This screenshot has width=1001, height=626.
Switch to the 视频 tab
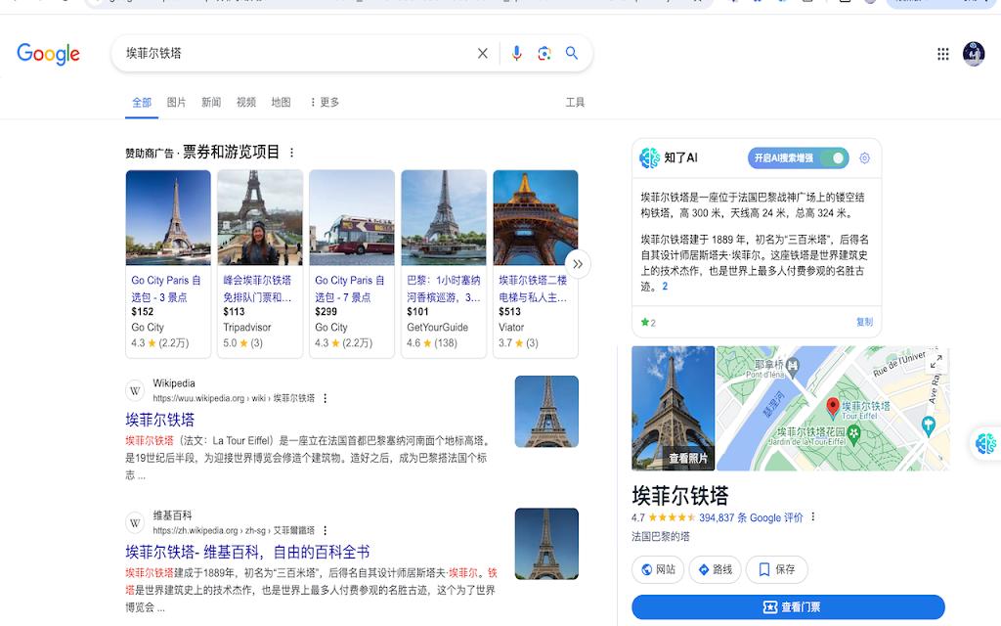[x=245, y=102]
